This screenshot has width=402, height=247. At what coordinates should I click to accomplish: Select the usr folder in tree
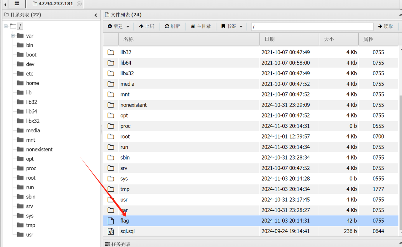pyautogui.click(x=30, y=234)
